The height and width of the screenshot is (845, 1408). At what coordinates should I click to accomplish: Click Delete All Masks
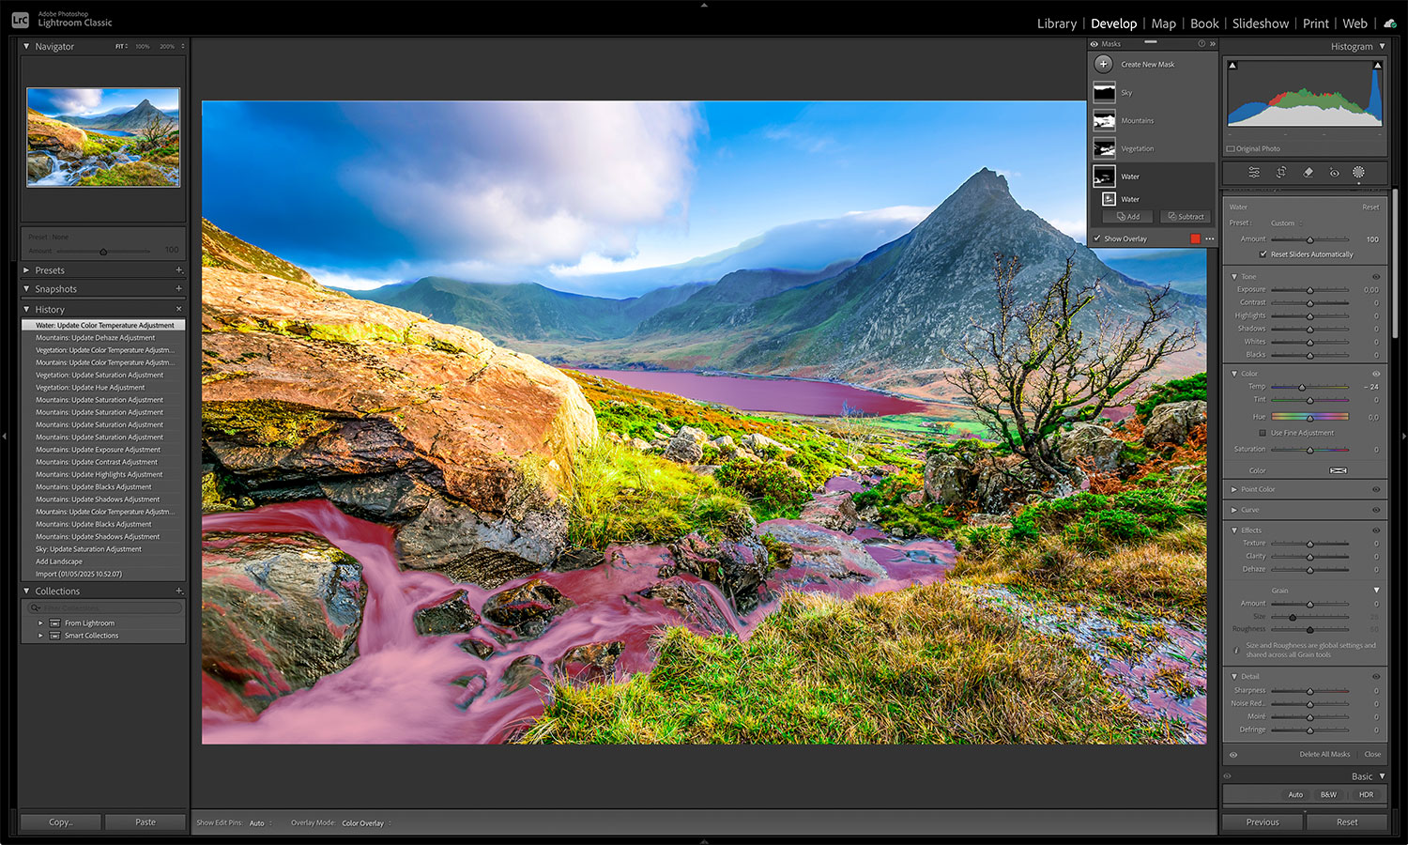1325,754
